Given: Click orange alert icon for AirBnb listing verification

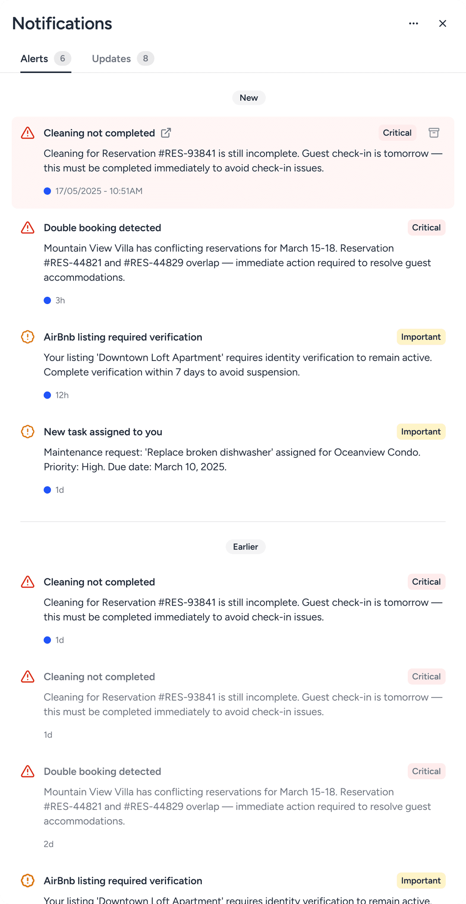Looking at the screenshot, I should coord(28,337).
